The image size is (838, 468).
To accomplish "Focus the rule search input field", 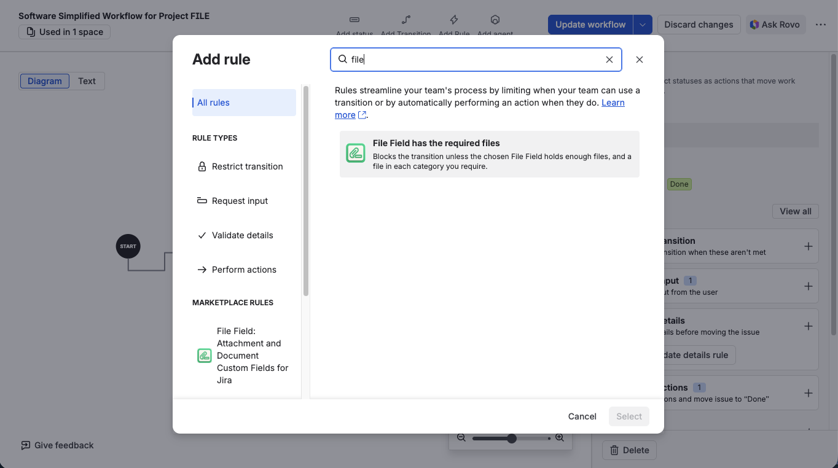I will point(476,60).
